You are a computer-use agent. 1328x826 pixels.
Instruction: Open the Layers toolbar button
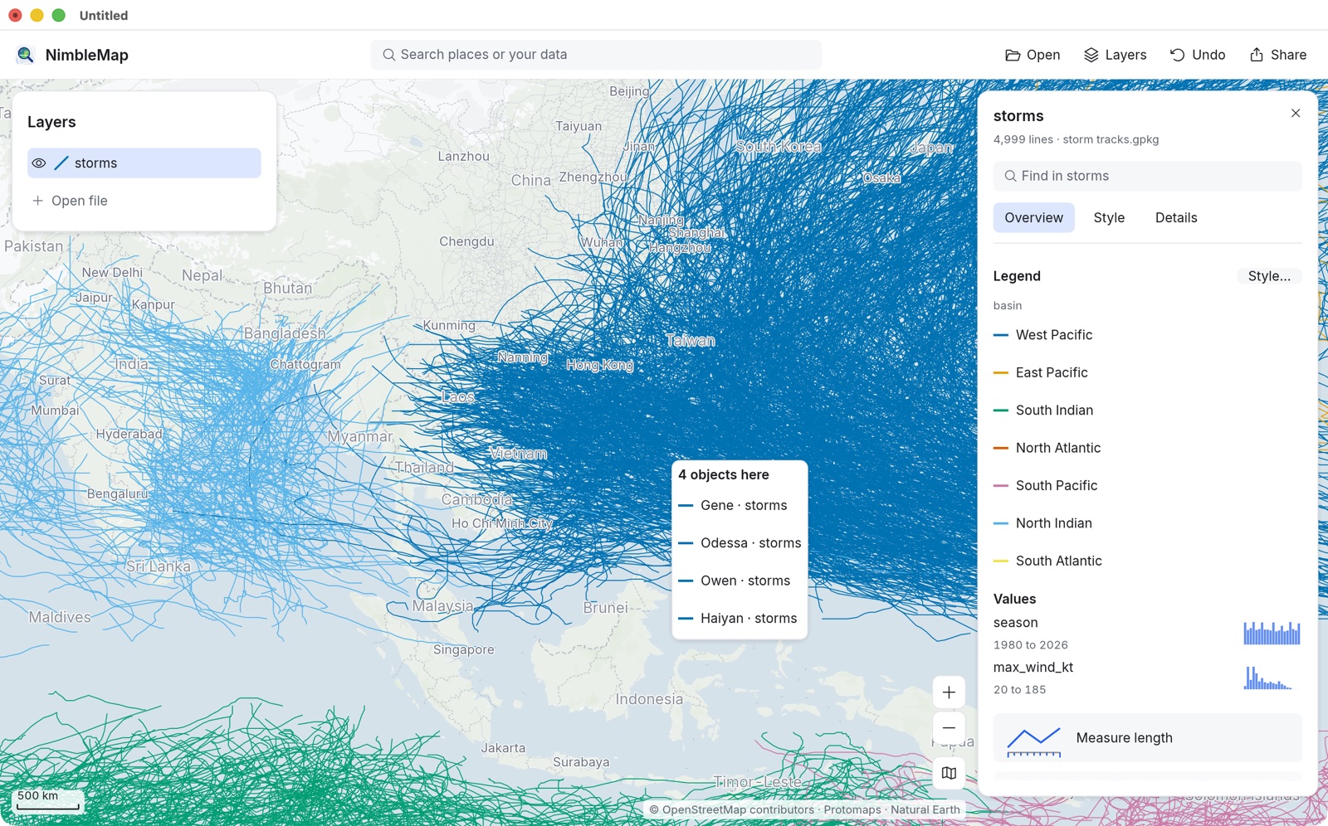(1115, 55)
